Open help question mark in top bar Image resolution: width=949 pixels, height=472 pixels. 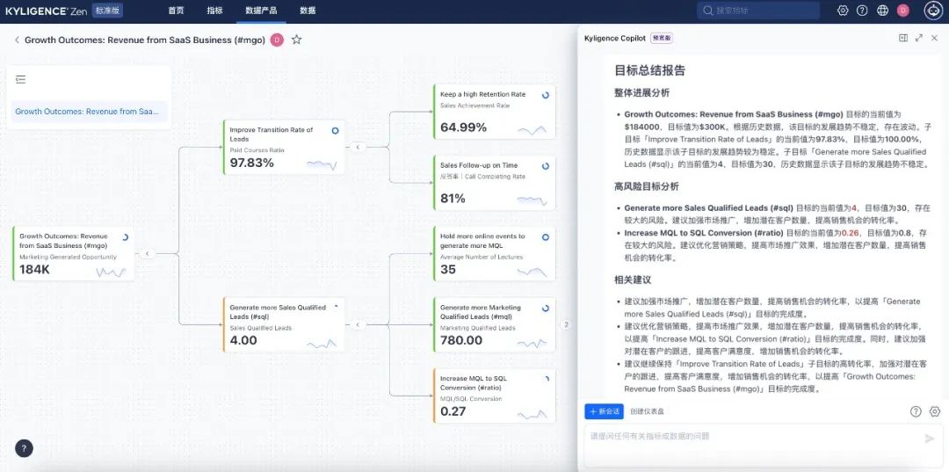point(863,11)
